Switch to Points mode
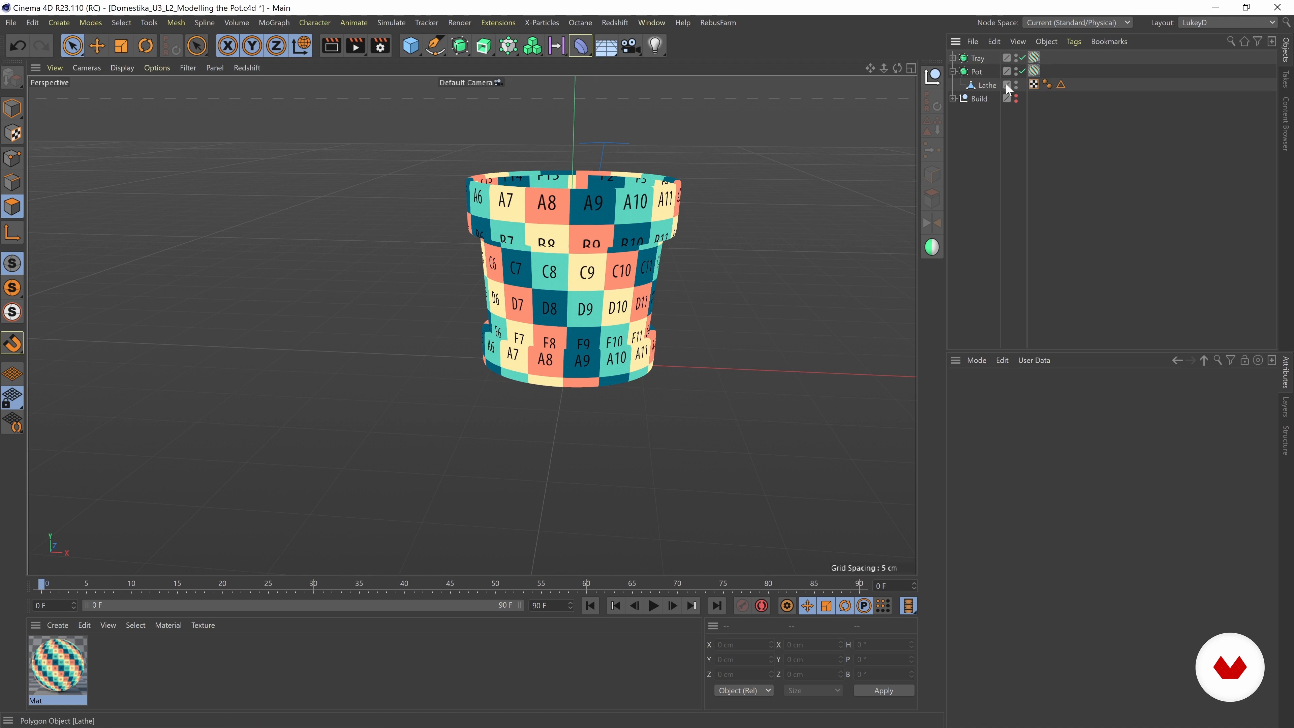Screen dimensions: 1294x728 (x=12, y=158)
